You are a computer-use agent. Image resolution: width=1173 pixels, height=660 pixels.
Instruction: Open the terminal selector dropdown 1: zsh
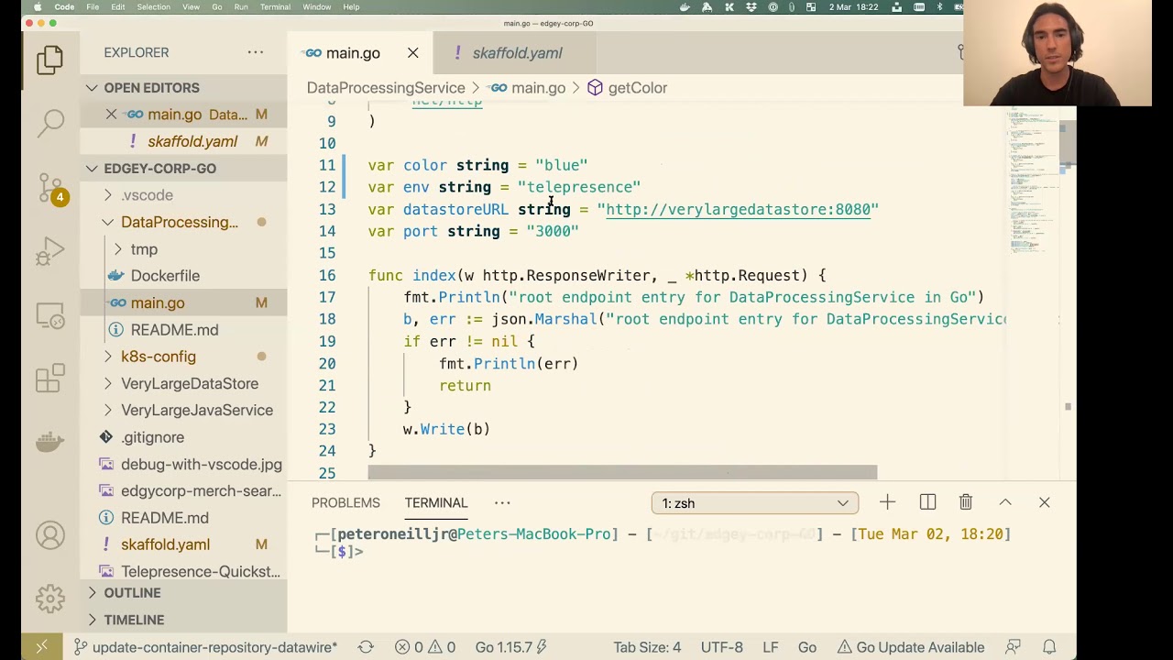(755, 503)
